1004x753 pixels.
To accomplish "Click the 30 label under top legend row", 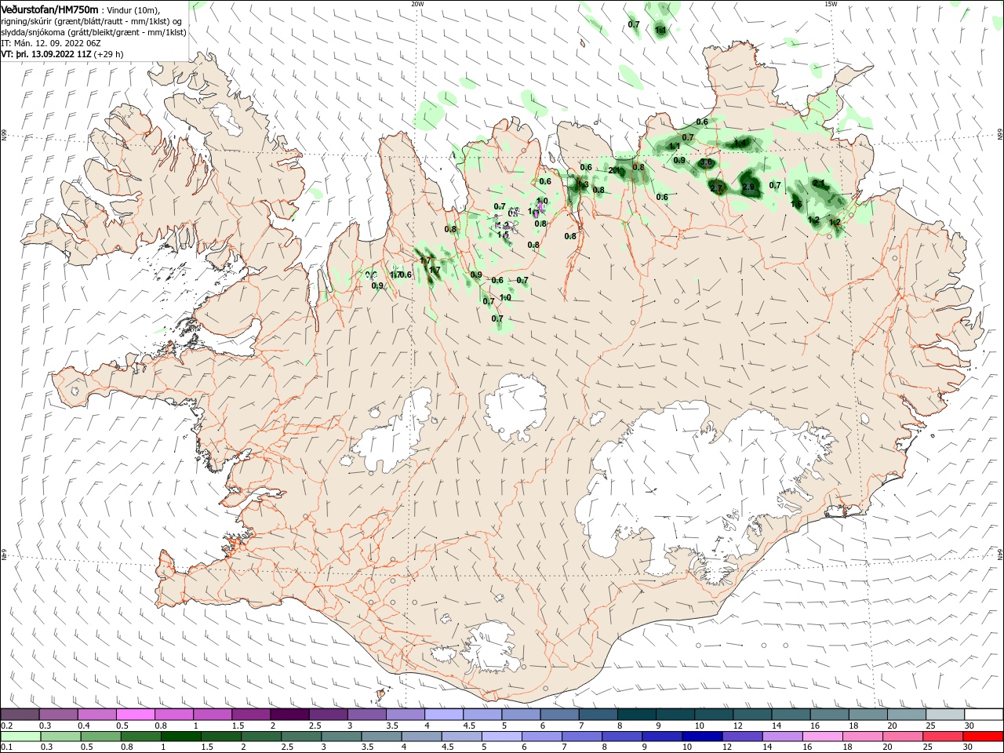I will point(969,726).
